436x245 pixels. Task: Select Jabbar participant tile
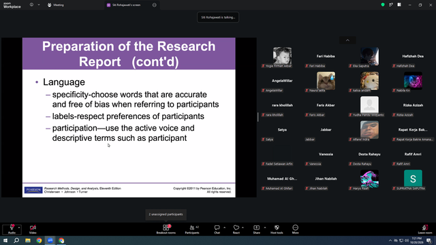coord(326,130)
